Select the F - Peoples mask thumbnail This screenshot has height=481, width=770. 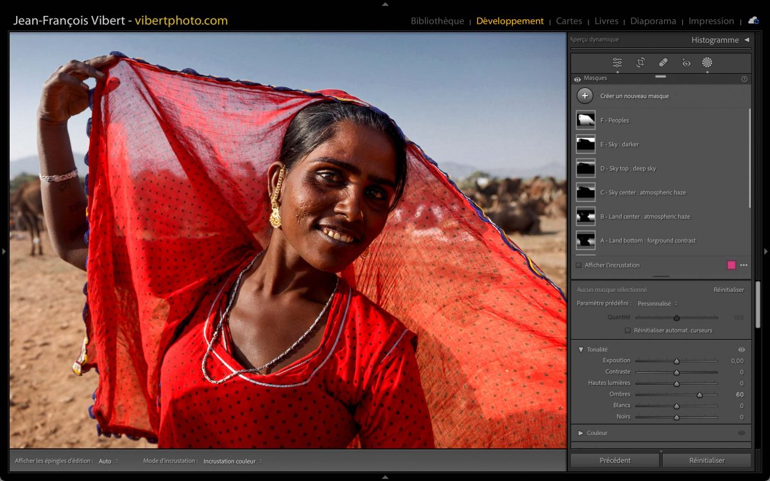(585, 120)
